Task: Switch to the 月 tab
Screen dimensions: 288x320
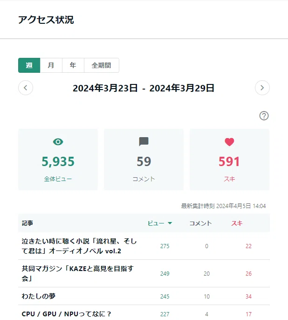Action: (51, 65)
